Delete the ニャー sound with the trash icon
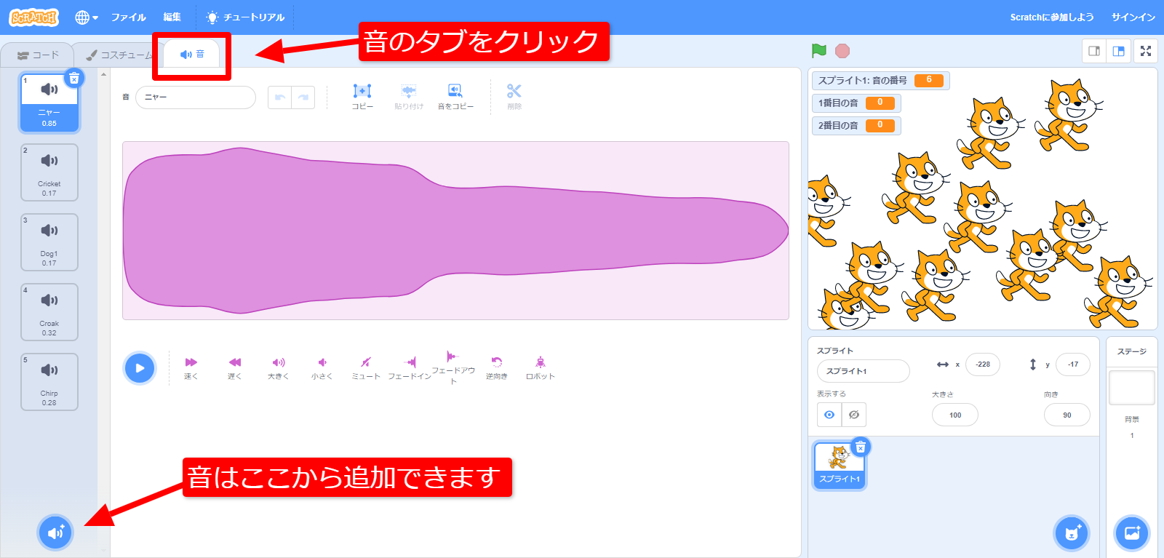1164x558 pixels. (x=74, y=78)
